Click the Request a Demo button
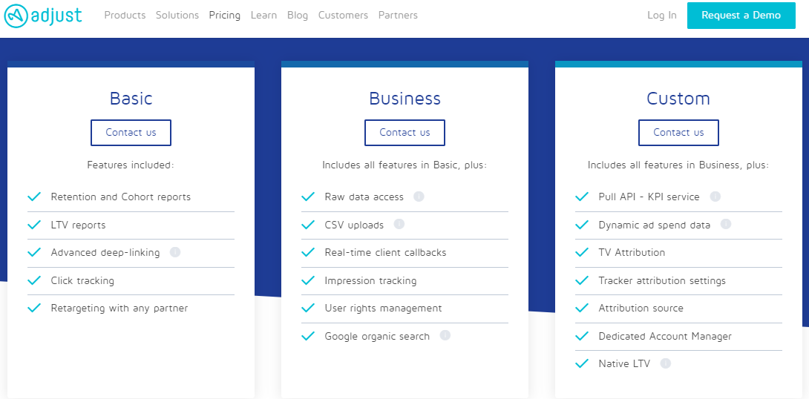The image size is (809, 399). coord(741,16)
